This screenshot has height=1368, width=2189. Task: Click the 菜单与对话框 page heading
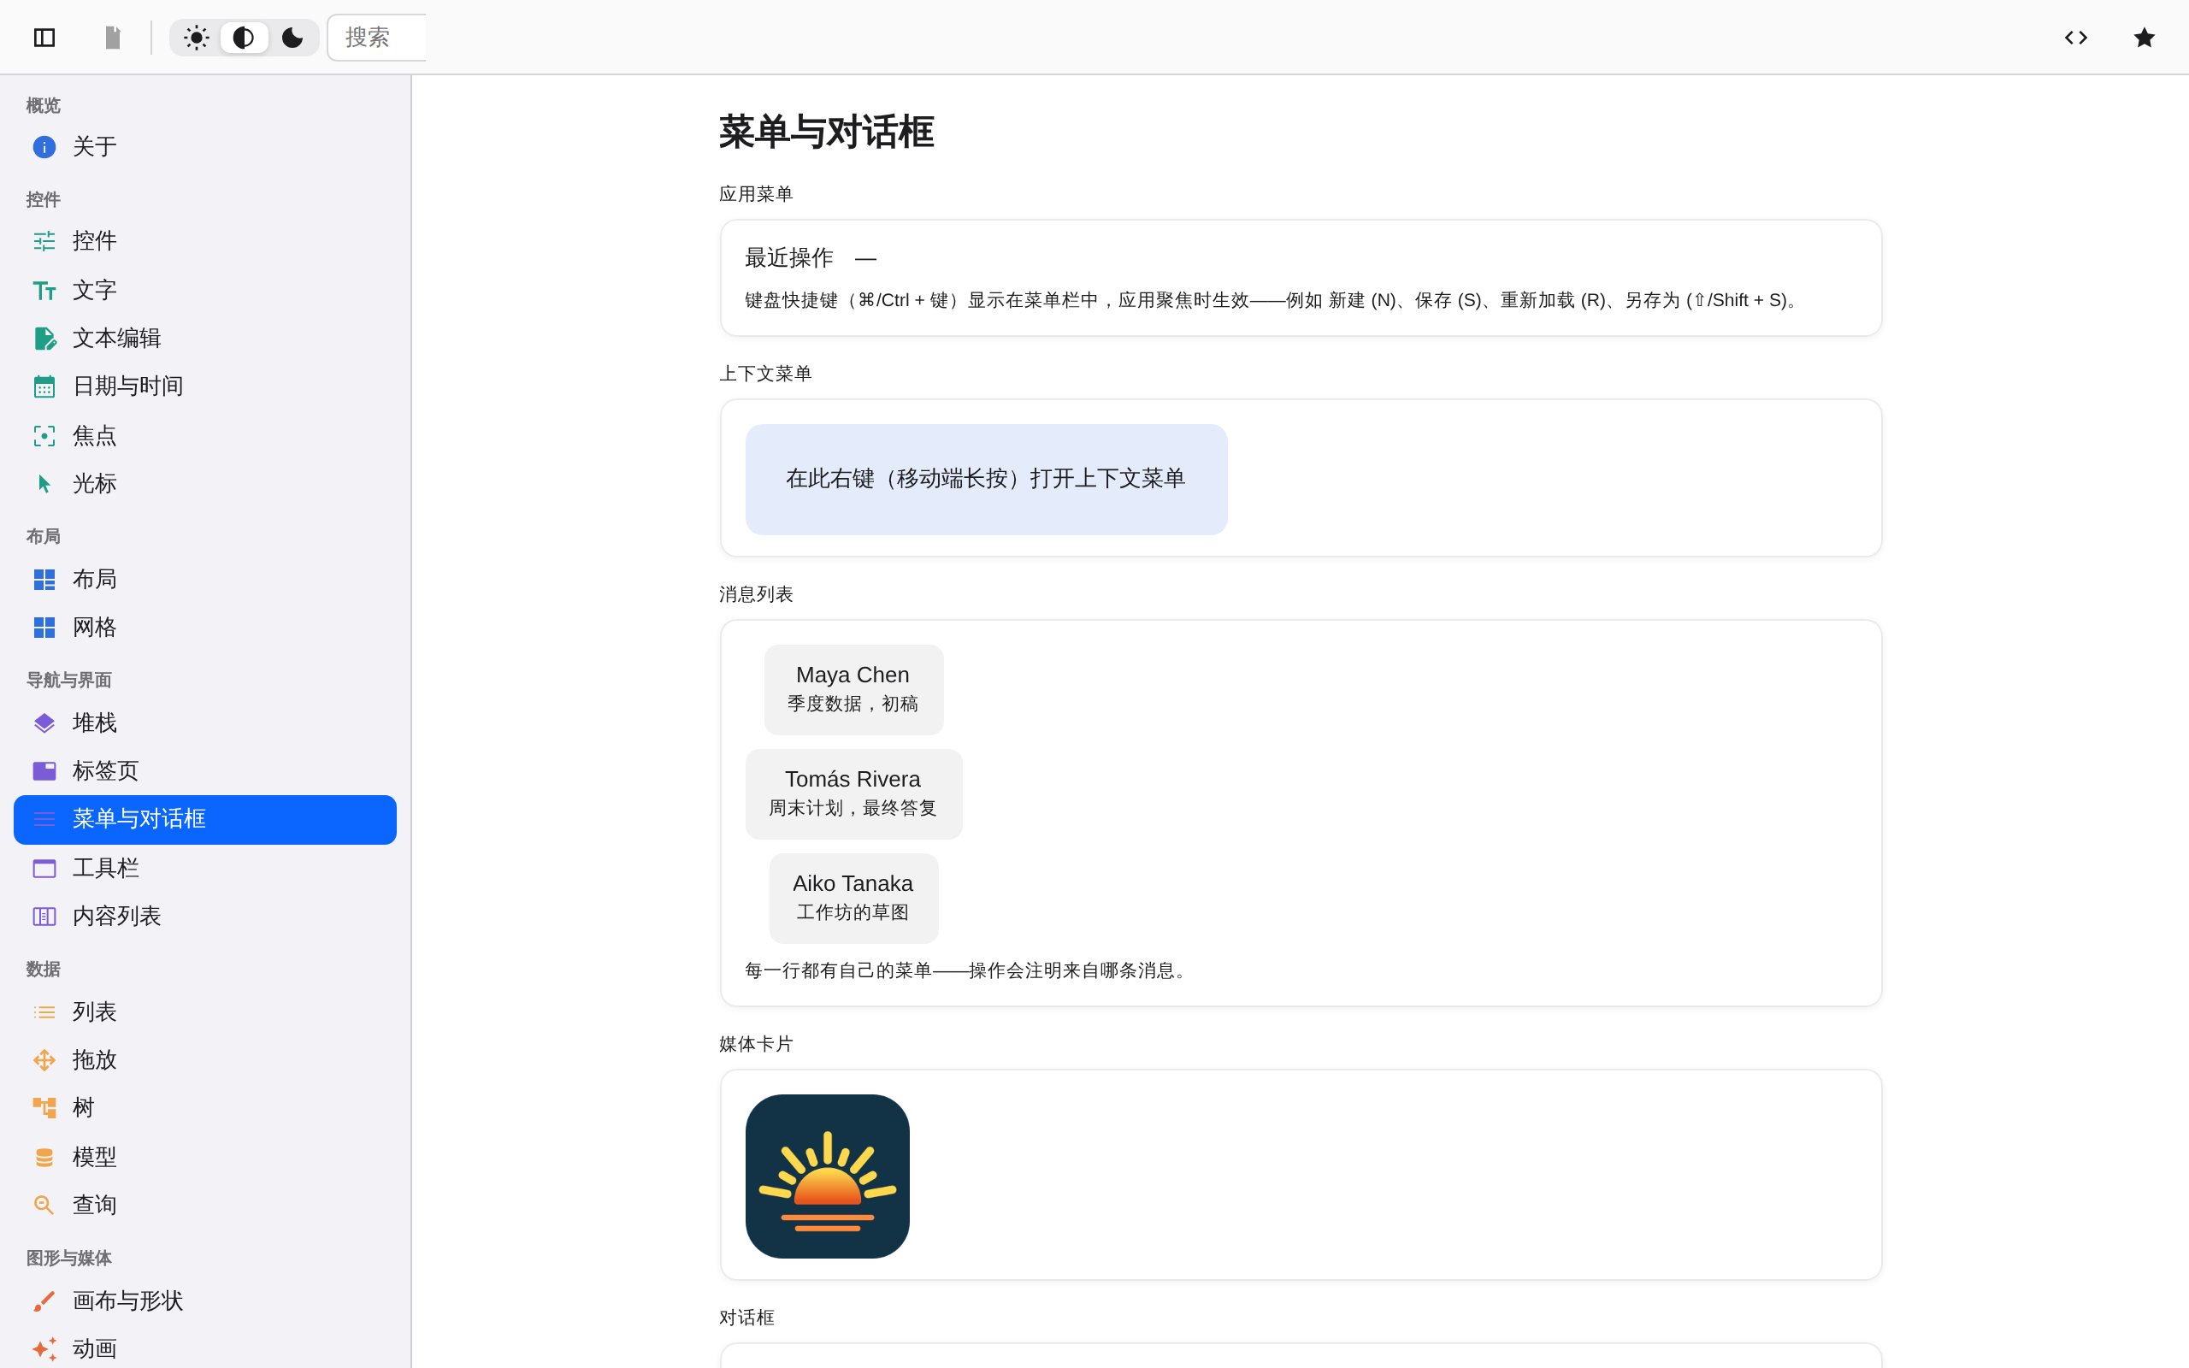click(827, 132)
